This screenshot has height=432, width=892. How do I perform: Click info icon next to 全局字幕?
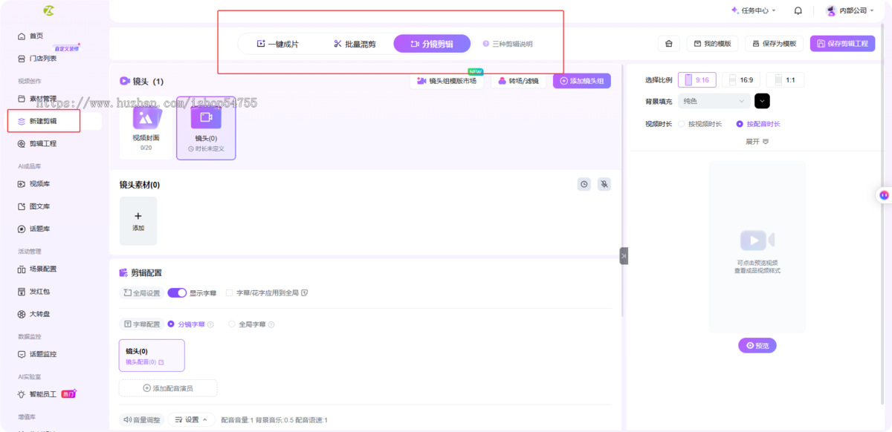[x=271, y=324]
